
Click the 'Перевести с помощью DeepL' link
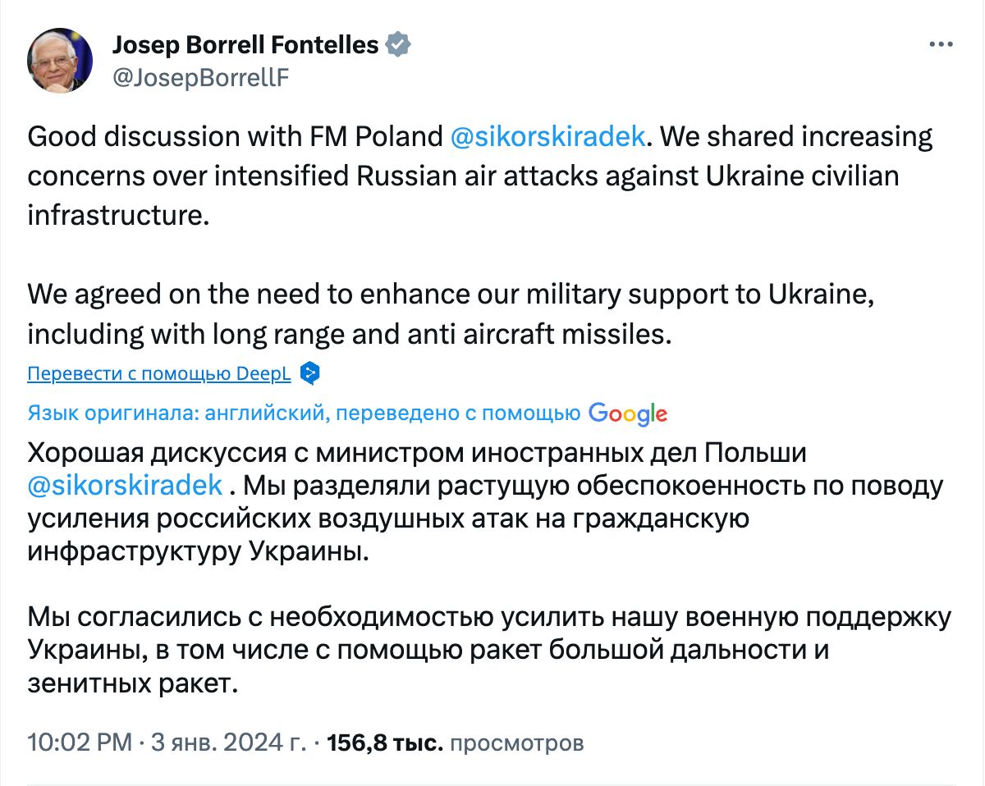159,374
